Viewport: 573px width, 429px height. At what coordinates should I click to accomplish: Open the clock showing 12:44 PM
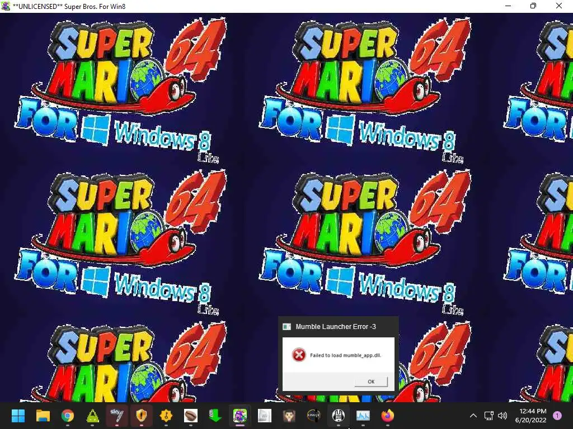(x=530, y=416)
